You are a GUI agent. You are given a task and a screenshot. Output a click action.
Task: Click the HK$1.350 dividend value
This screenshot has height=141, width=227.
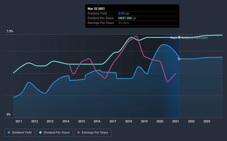(x=125, y=18)
